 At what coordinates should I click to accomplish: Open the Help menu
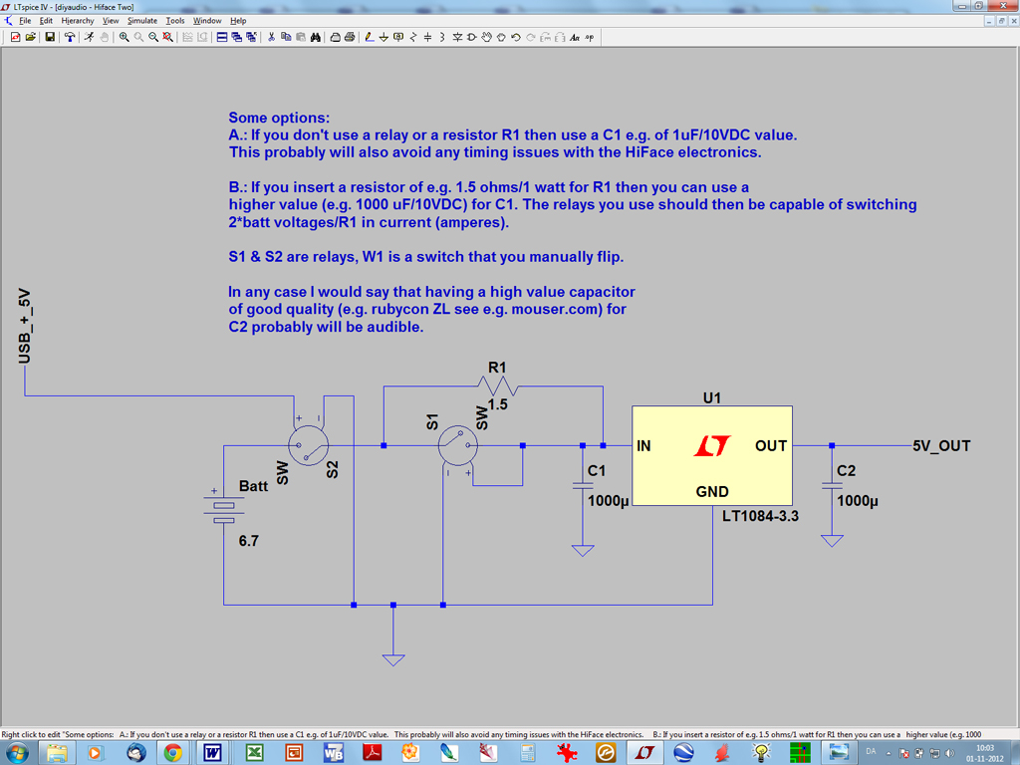[238, 21]
